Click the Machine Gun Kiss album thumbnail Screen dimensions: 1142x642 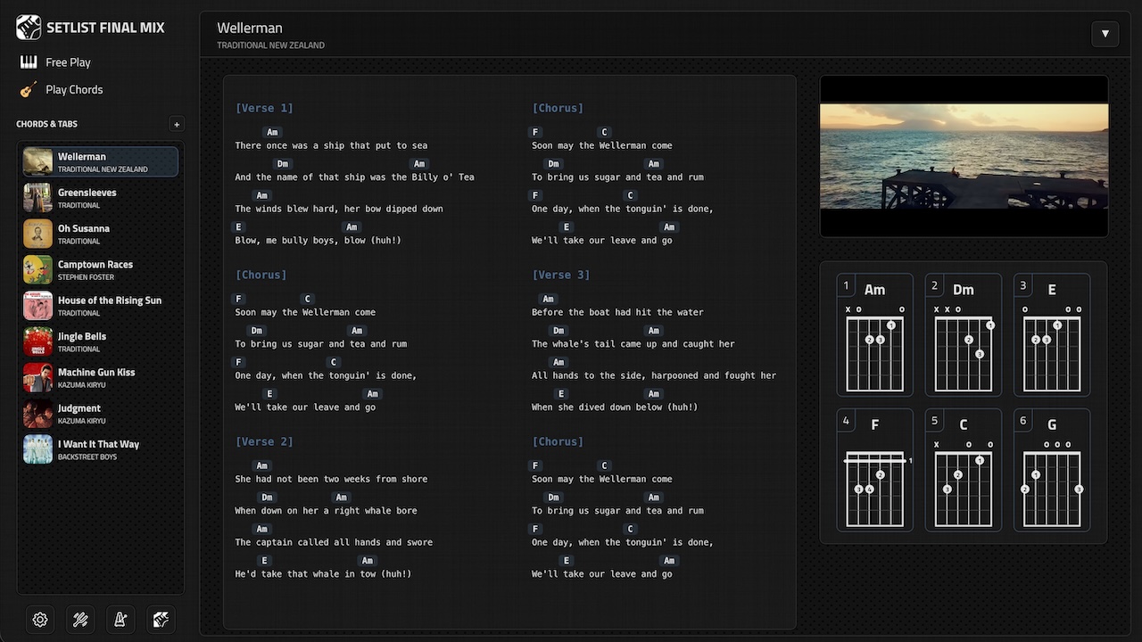(x=38, y=378)
